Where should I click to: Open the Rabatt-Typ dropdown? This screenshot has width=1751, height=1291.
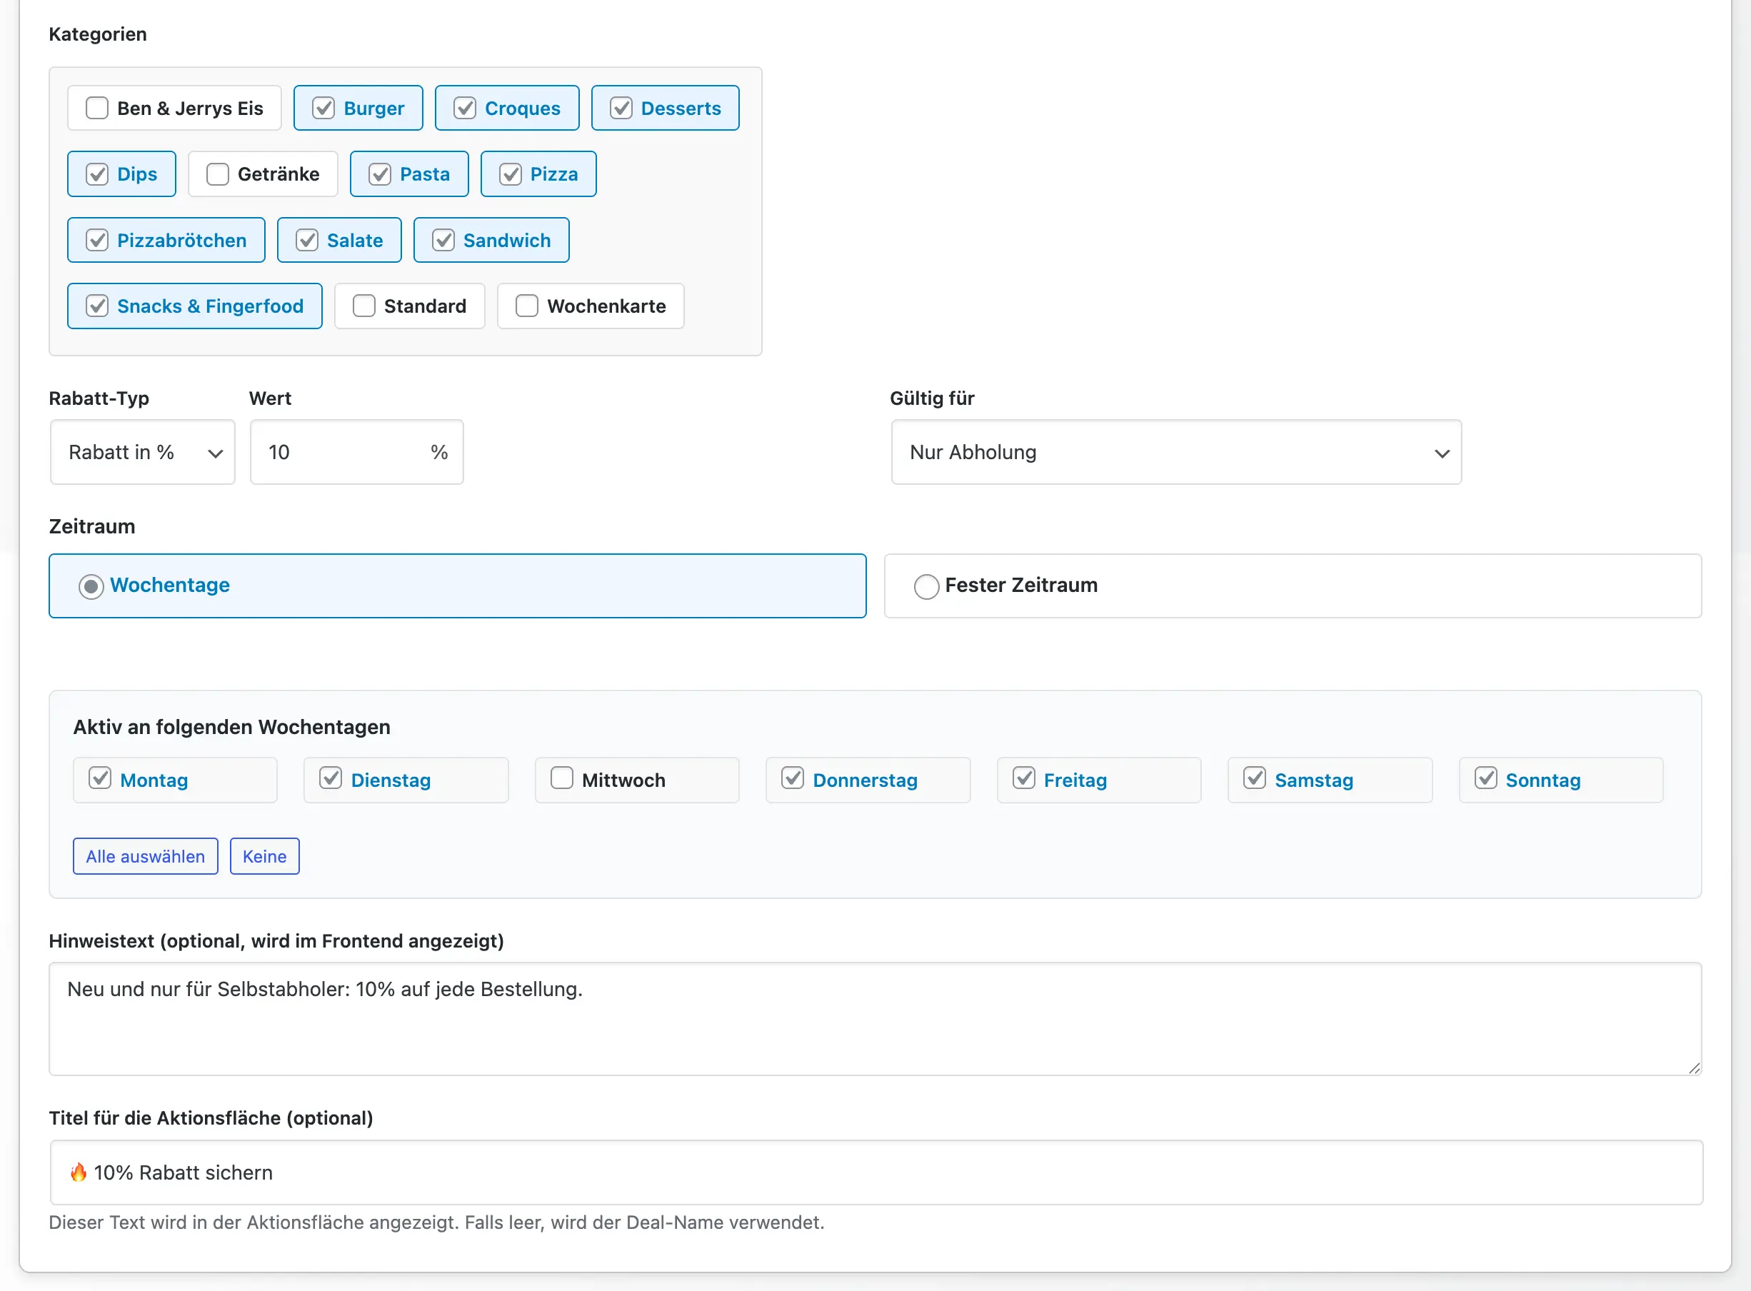coord(142,453)
